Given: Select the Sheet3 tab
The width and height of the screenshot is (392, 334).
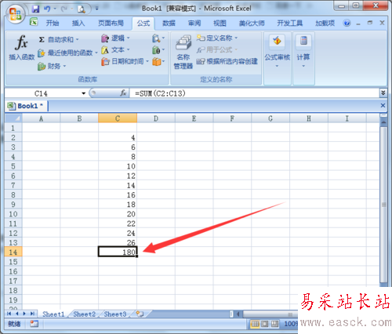Looking at the screenshot, I should [x=115, y=314].
